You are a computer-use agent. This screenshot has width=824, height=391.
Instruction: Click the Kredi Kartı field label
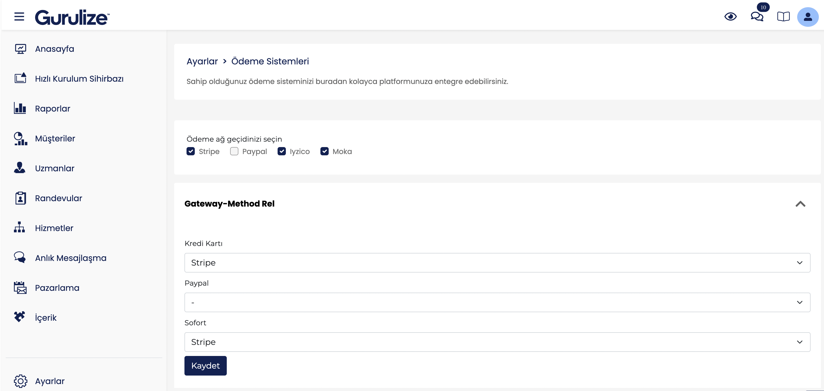point(204,243)
